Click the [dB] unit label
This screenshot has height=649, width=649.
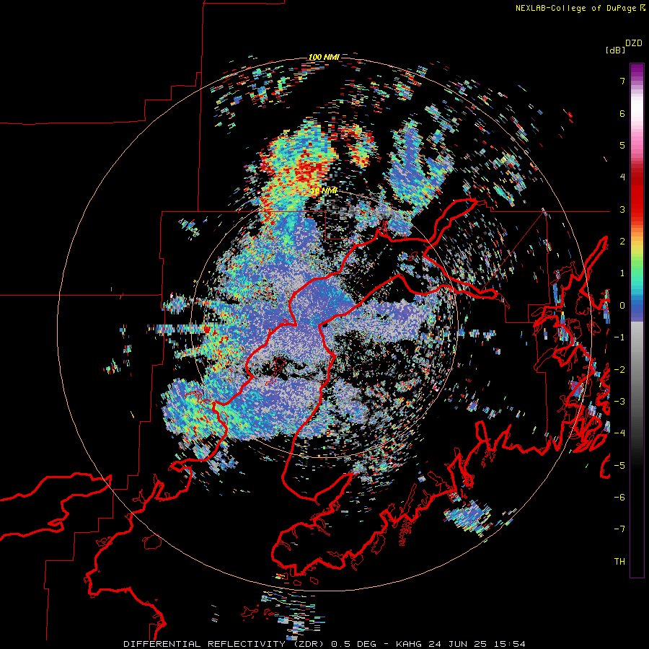point(616,50)
